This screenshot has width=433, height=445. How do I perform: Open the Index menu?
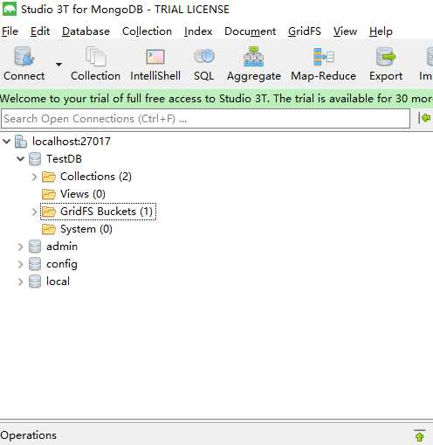[x=198, y=31]
